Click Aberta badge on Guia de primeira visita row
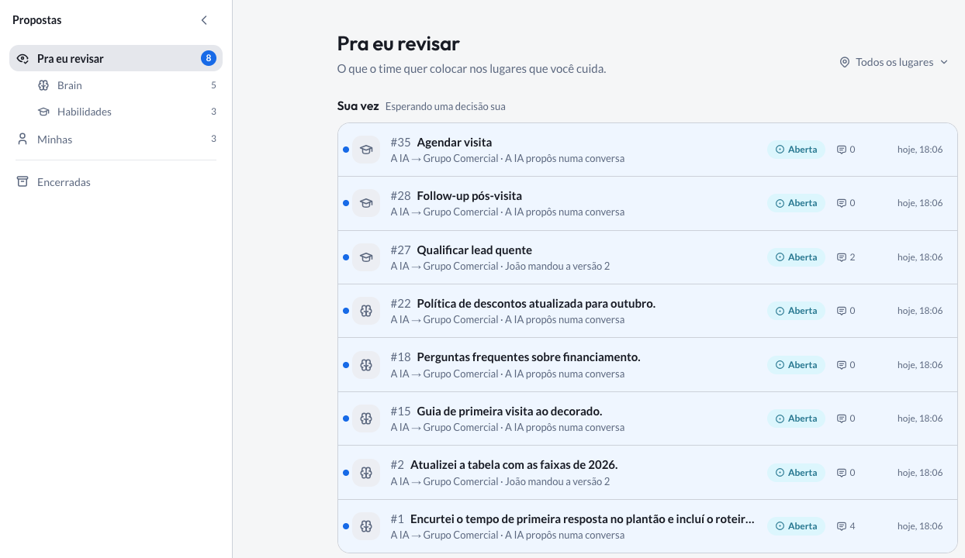965x558 pixels. [796, 418]
